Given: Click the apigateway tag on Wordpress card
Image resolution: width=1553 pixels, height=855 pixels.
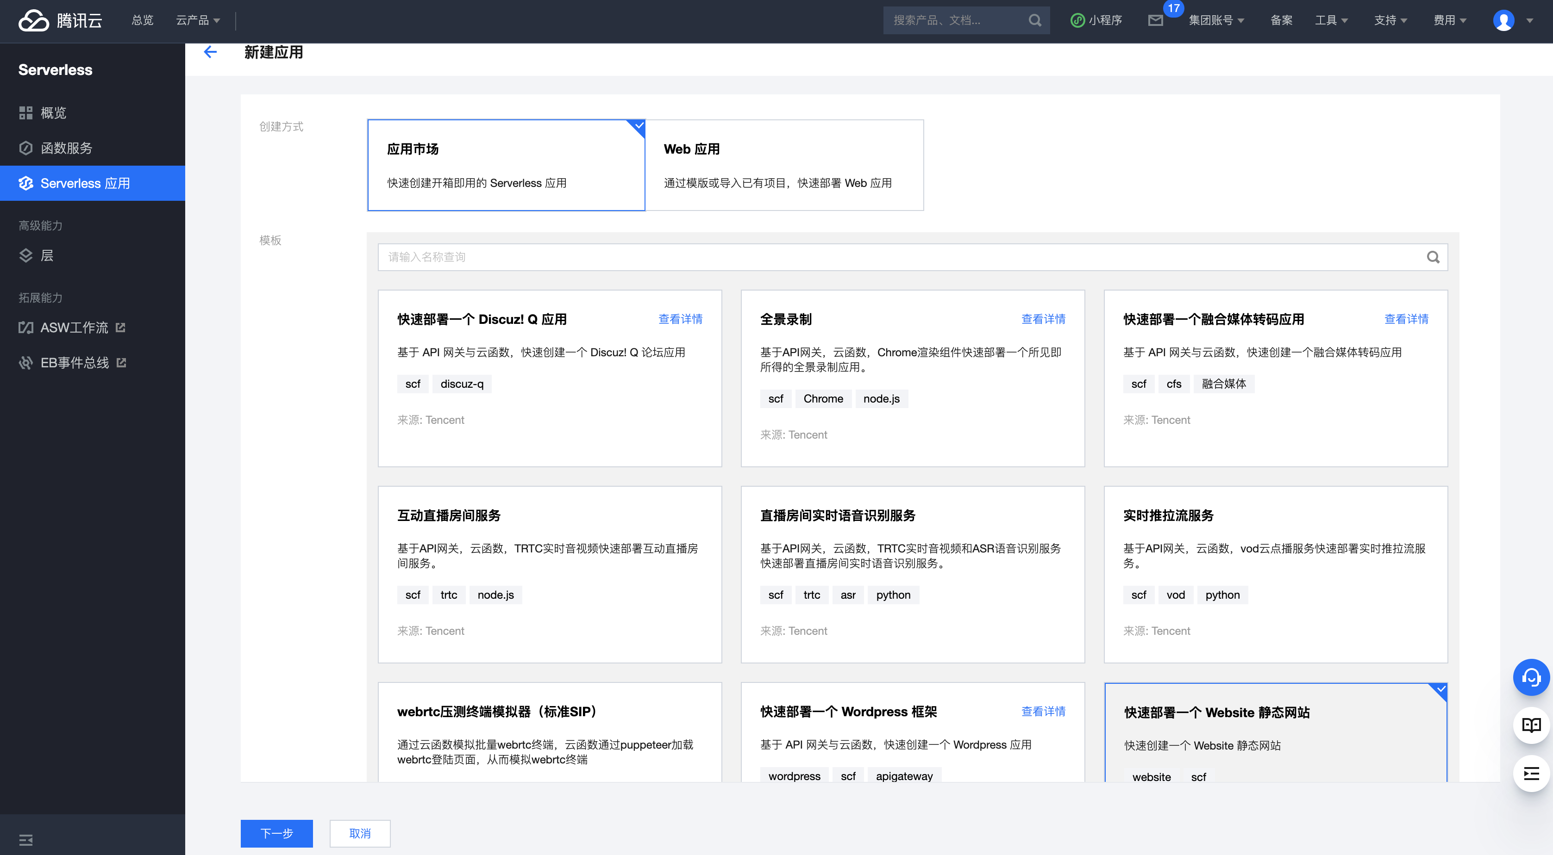Looking at the screenshot, I should [x=904, y=776].
